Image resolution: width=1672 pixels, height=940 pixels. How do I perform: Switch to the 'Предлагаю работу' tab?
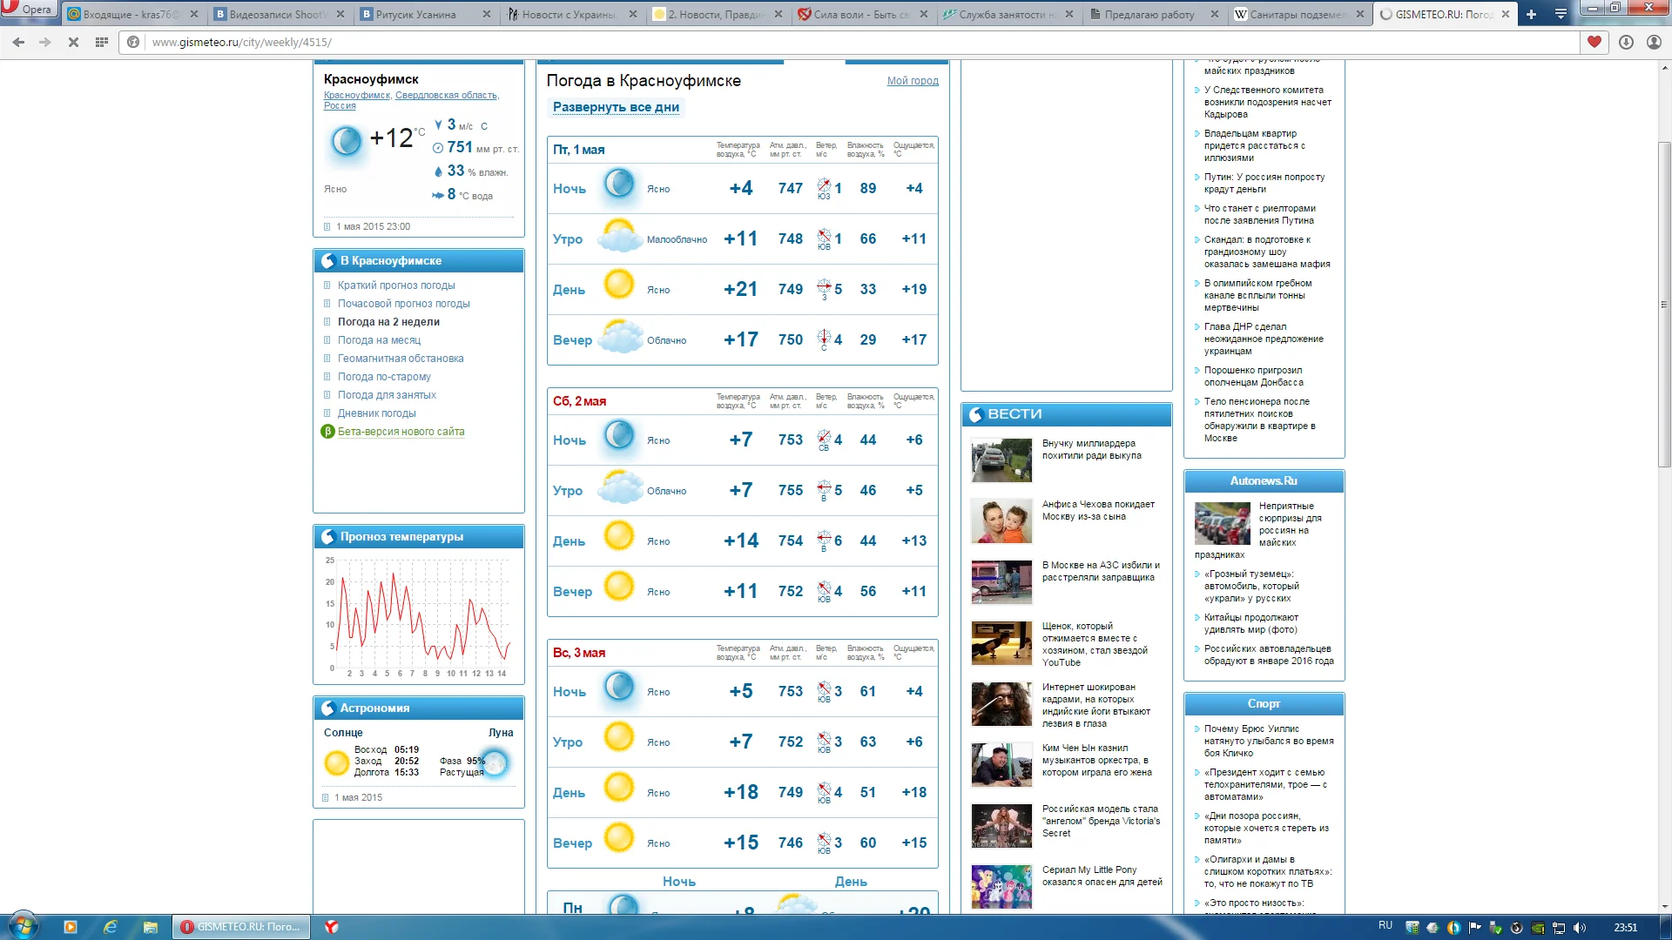(x=1149, y=14)
